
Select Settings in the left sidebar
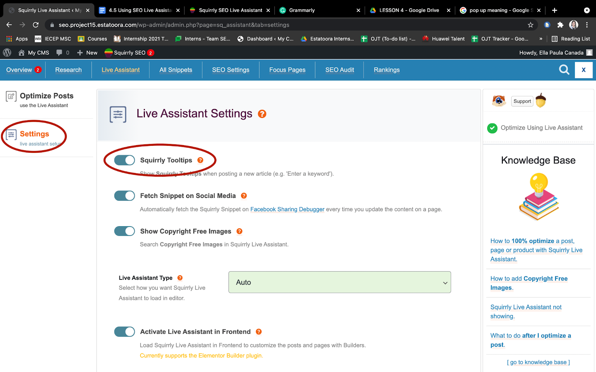(x=34, y=138)
